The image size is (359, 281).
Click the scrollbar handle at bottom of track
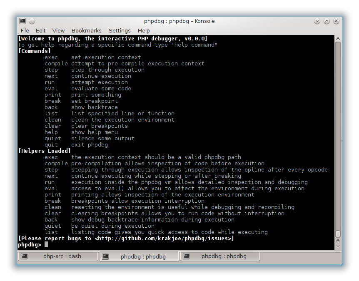(338, 234)
